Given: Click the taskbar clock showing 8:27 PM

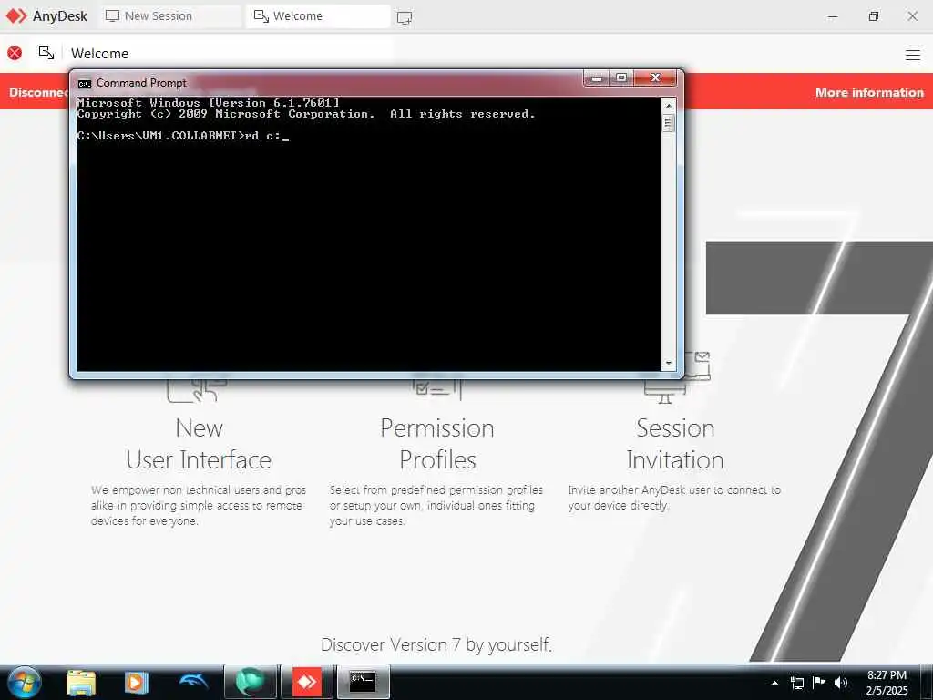Looking at the screenshot, I should (x=887, y=683).
